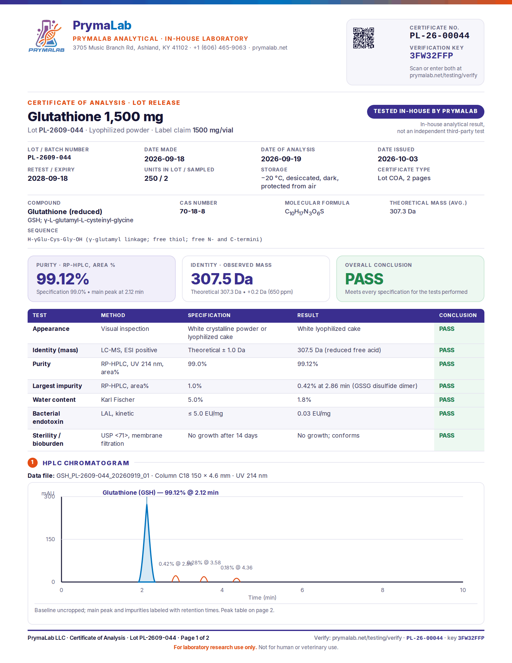Click the Overall Conclusion PASS card

pyautogui.click(x=410, y=279)
